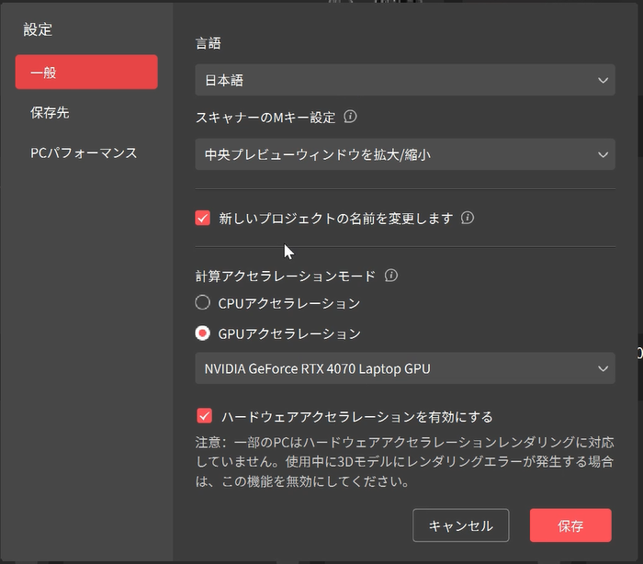Viewport: 643px width, 564px height.
Task: Click the ハードウェアアクセラレーションを有効にする label text
Action: [357, 416]
